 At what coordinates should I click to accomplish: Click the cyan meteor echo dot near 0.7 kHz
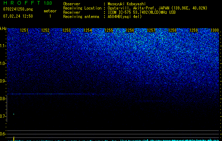coord(14,114)
